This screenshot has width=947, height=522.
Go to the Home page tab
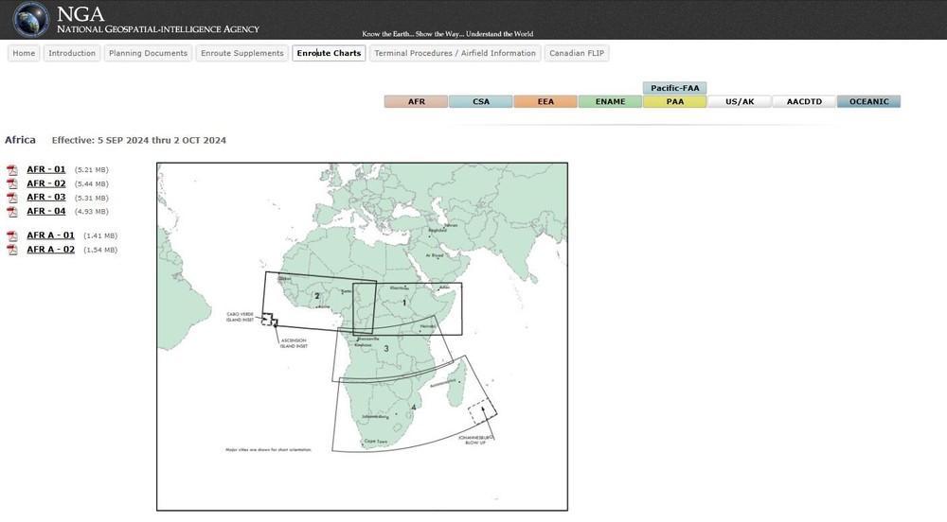coord(24,53)
